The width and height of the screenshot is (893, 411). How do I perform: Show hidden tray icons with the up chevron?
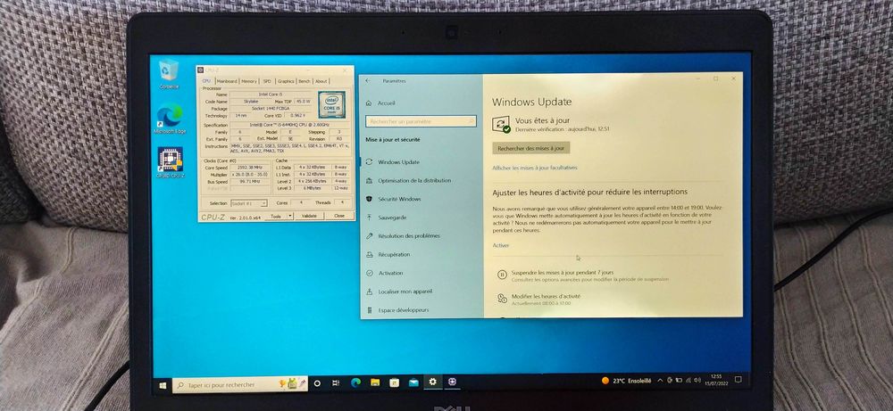(660, 380)
